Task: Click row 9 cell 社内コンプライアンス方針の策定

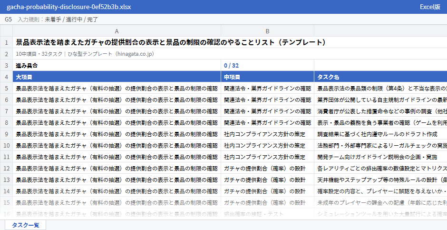Action: click(x=267, y=134)
